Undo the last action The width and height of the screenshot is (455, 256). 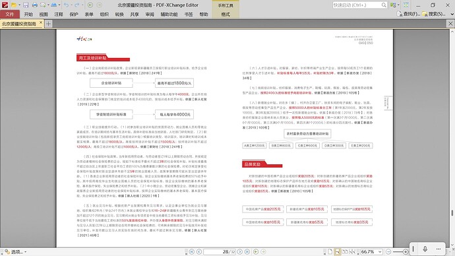pos(66,5)
